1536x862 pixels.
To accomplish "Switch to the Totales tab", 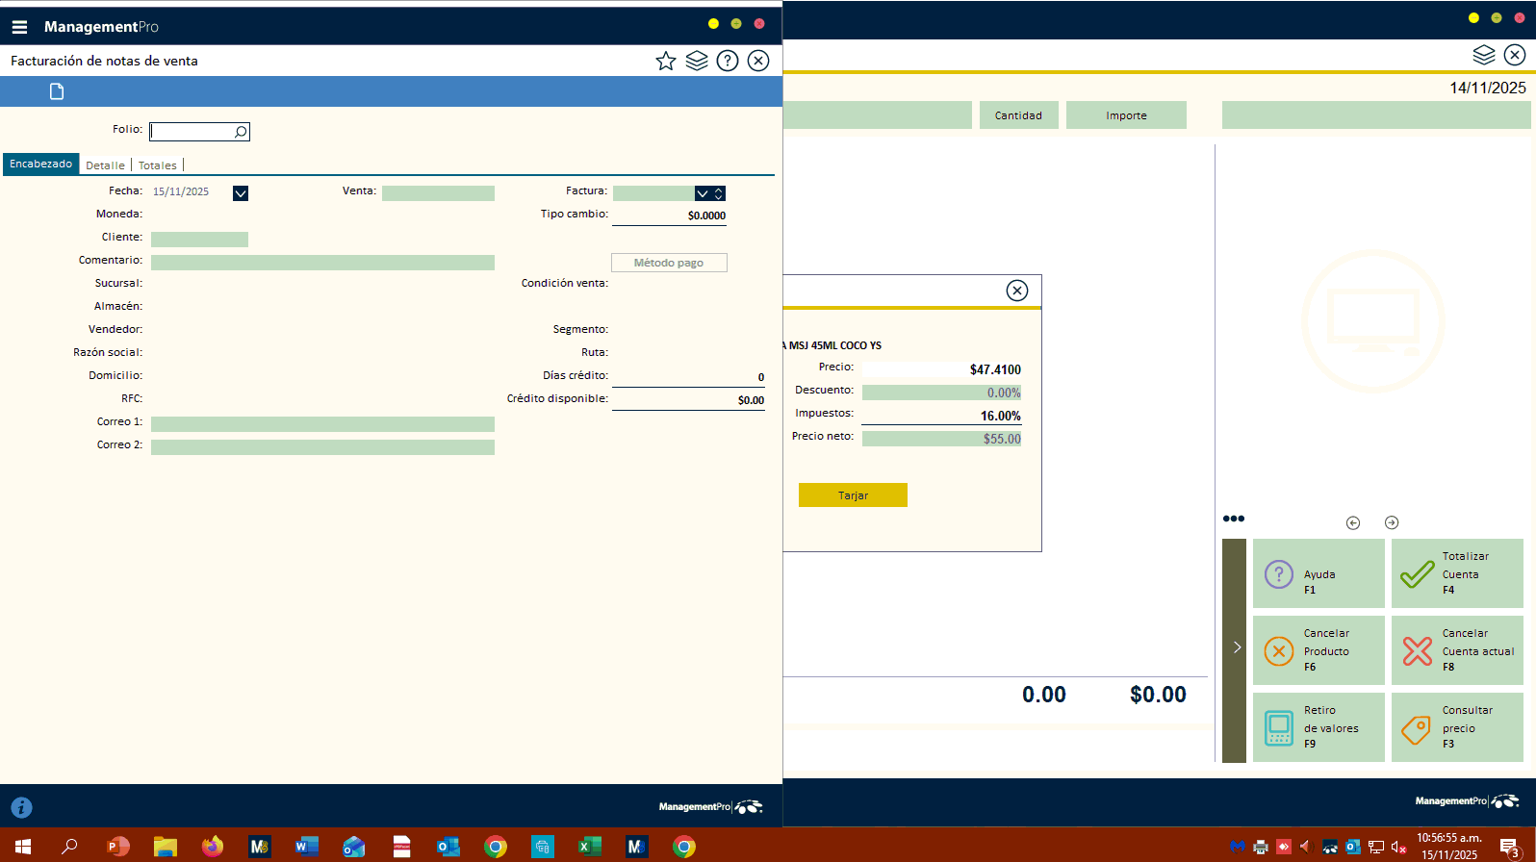I will [158, 165].
